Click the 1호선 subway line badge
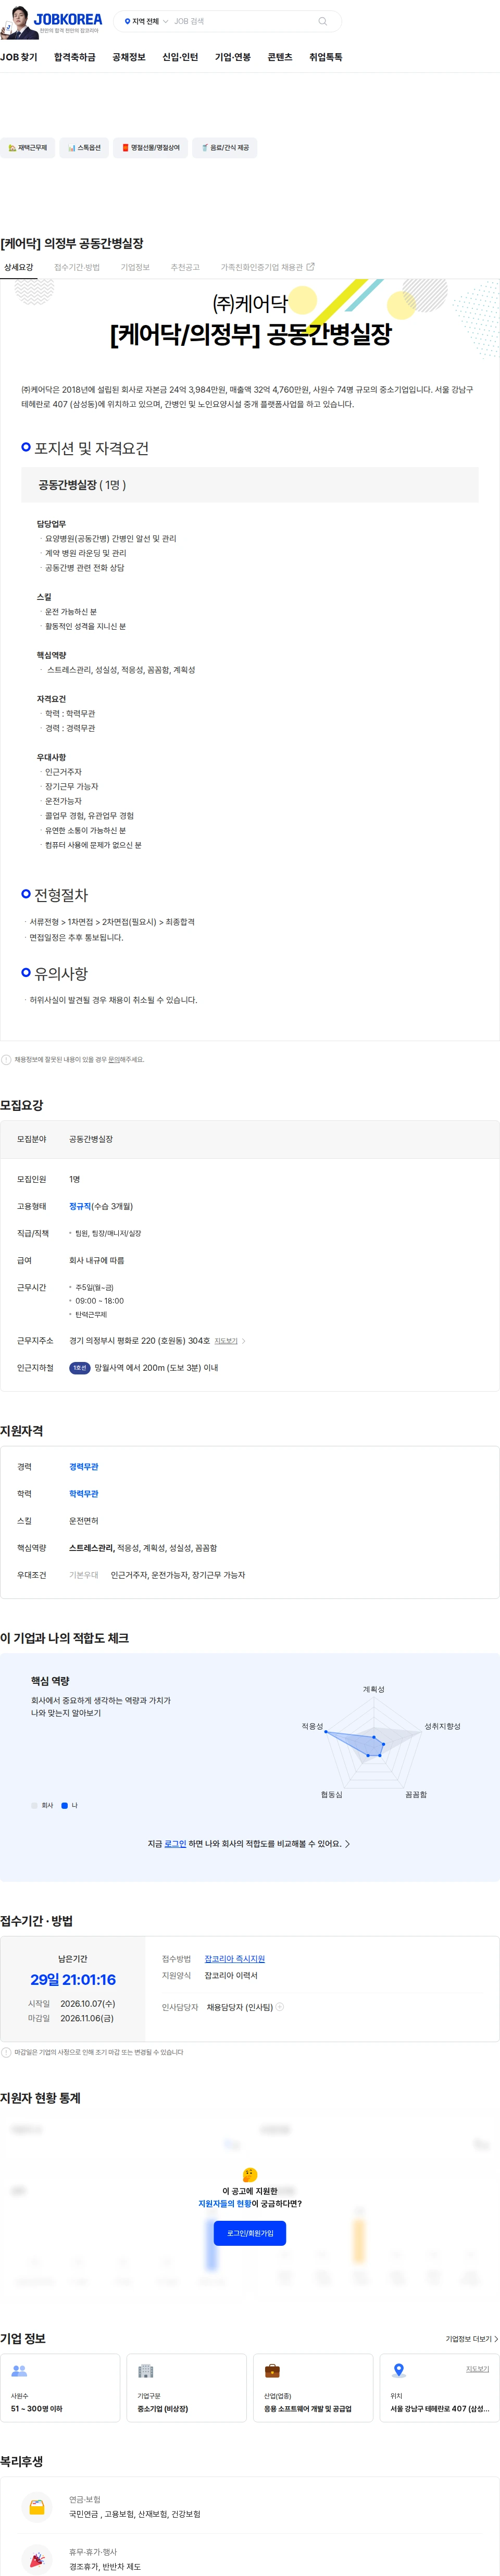The width and height of the screenshot is (500, 2576). coord(79,1368)
